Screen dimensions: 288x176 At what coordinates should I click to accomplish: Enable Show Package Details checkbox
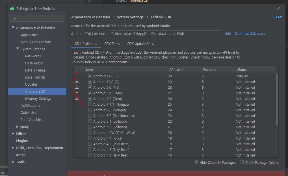242,162
